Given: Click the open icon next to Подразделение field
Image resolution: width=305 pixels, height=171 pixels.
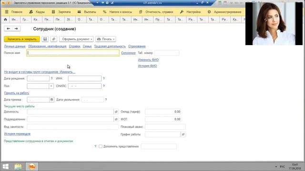Looking at the screenshot, I should tap(116, 119).
